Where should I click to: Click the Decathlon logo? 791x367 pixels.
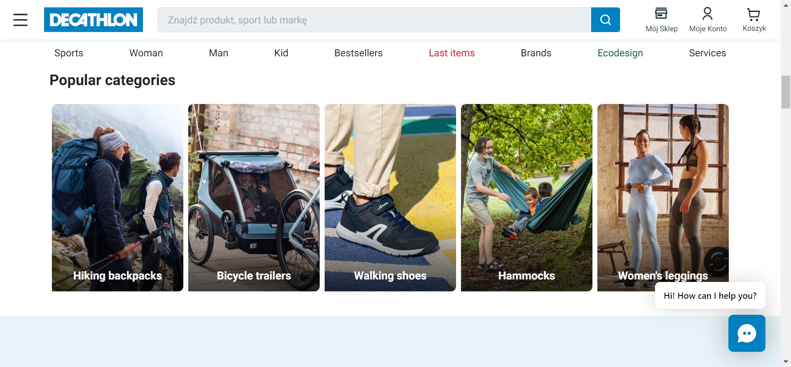click(94, 20)
